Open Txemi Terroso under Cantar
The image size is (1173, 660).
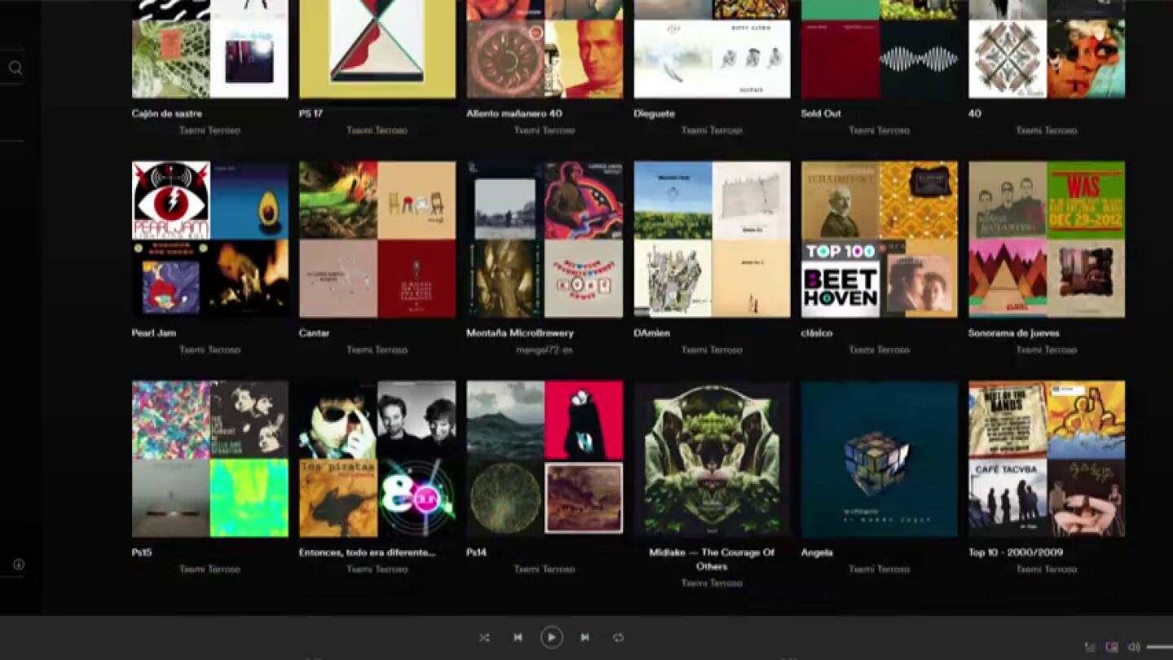click(x=377, y=350)
